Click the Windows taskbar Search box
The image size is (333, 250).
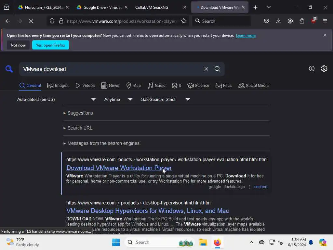(159, 242)
